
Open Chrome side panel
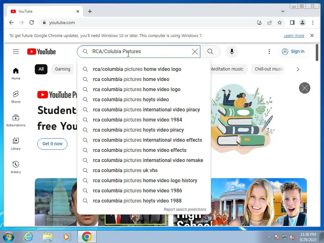point(292,22)
